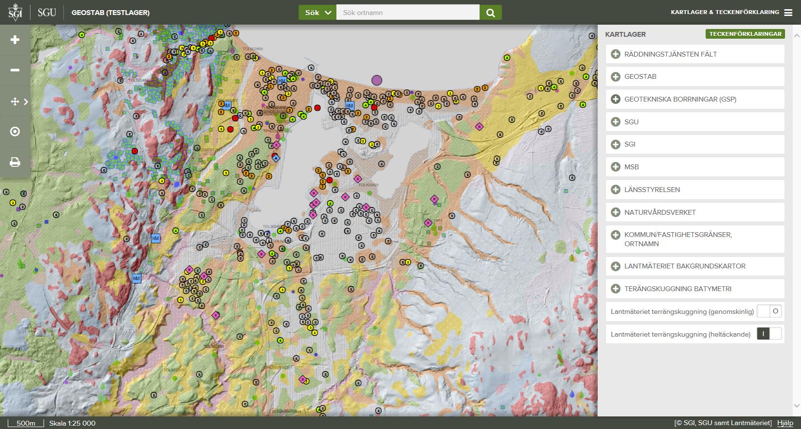Click the Geostab (Testlager) title
The image size is (801, 429).
(110, 13)
